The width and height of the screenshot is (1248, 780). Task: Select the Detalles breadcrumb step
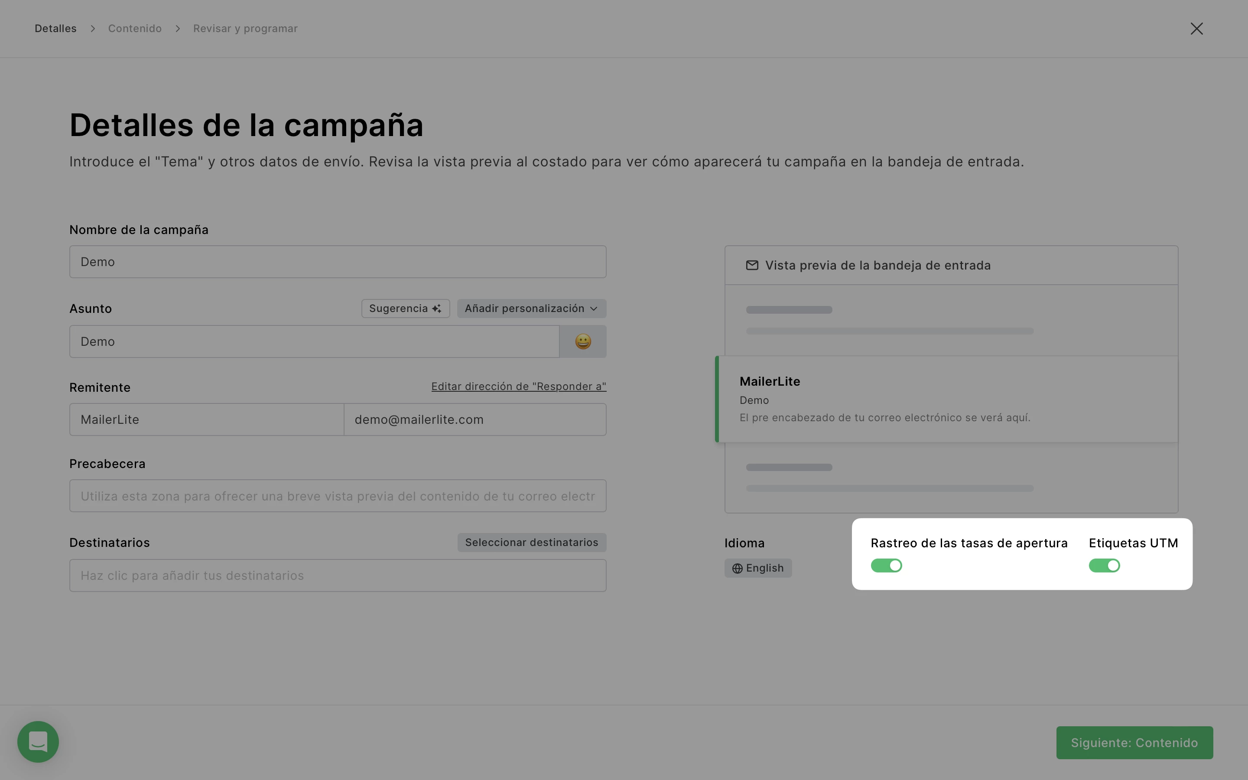[x=56, y=28]
